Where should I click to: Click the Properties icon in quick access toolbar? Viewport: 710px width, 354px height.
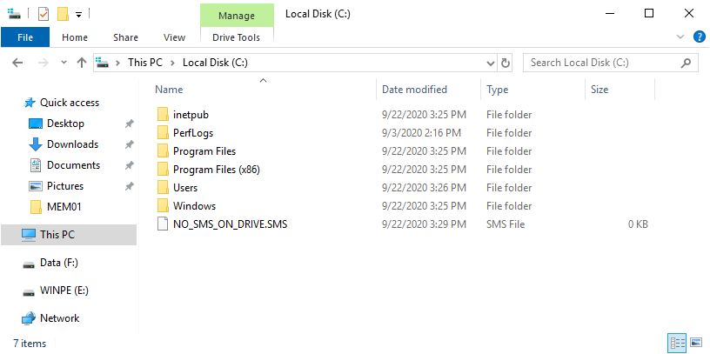coord(44,14)
